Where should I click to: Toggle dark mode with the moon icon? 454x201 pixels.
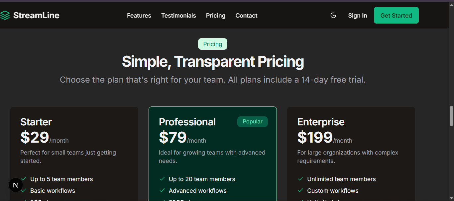point(333,16)
